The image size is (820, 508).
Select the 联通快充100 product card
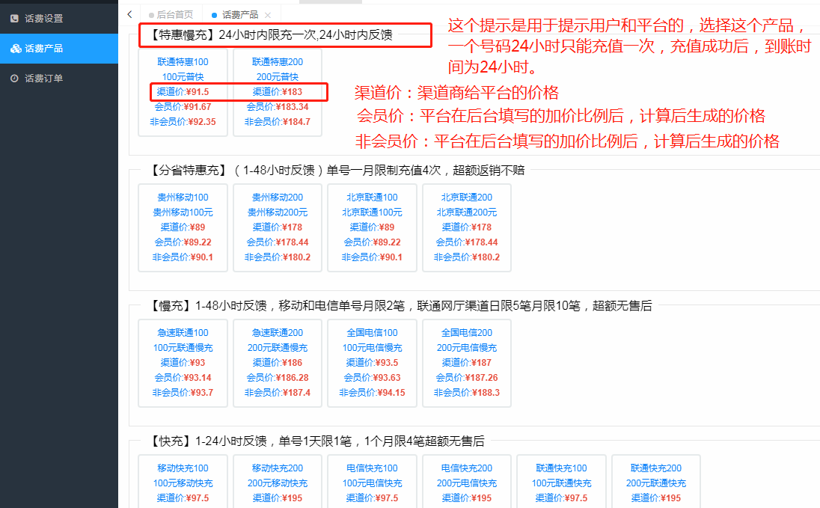click(x=561, y=481)
